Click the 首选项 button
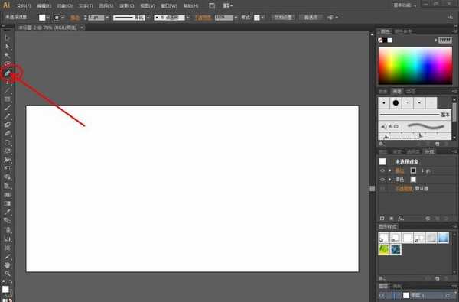Viewport: 459px width, 302px height. pyautogui.click(x=311, y=18)
